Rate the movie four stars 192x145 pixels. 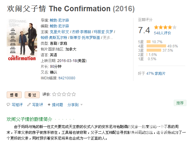click(x=69, y=94)
